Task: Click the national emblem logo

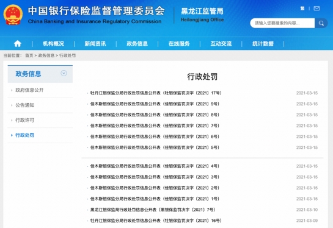Action: point(13,15)
